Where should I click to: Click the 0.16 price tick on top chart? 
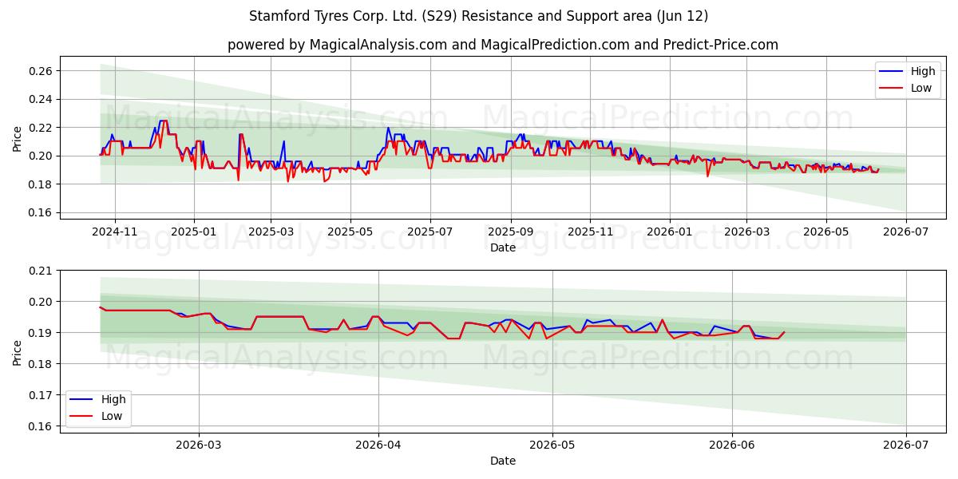pos(42,212)
